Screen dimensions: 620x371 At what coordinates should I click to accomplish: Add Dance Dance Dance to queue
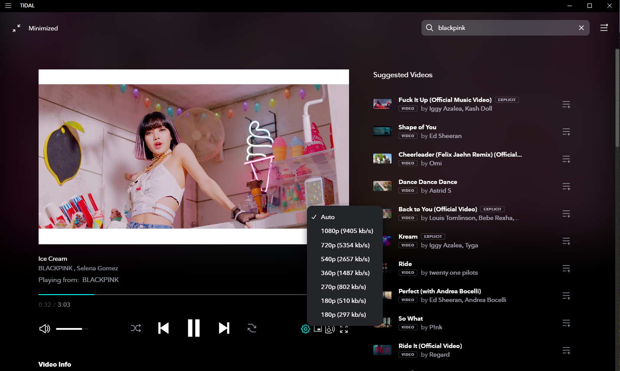tap(566, 187)
